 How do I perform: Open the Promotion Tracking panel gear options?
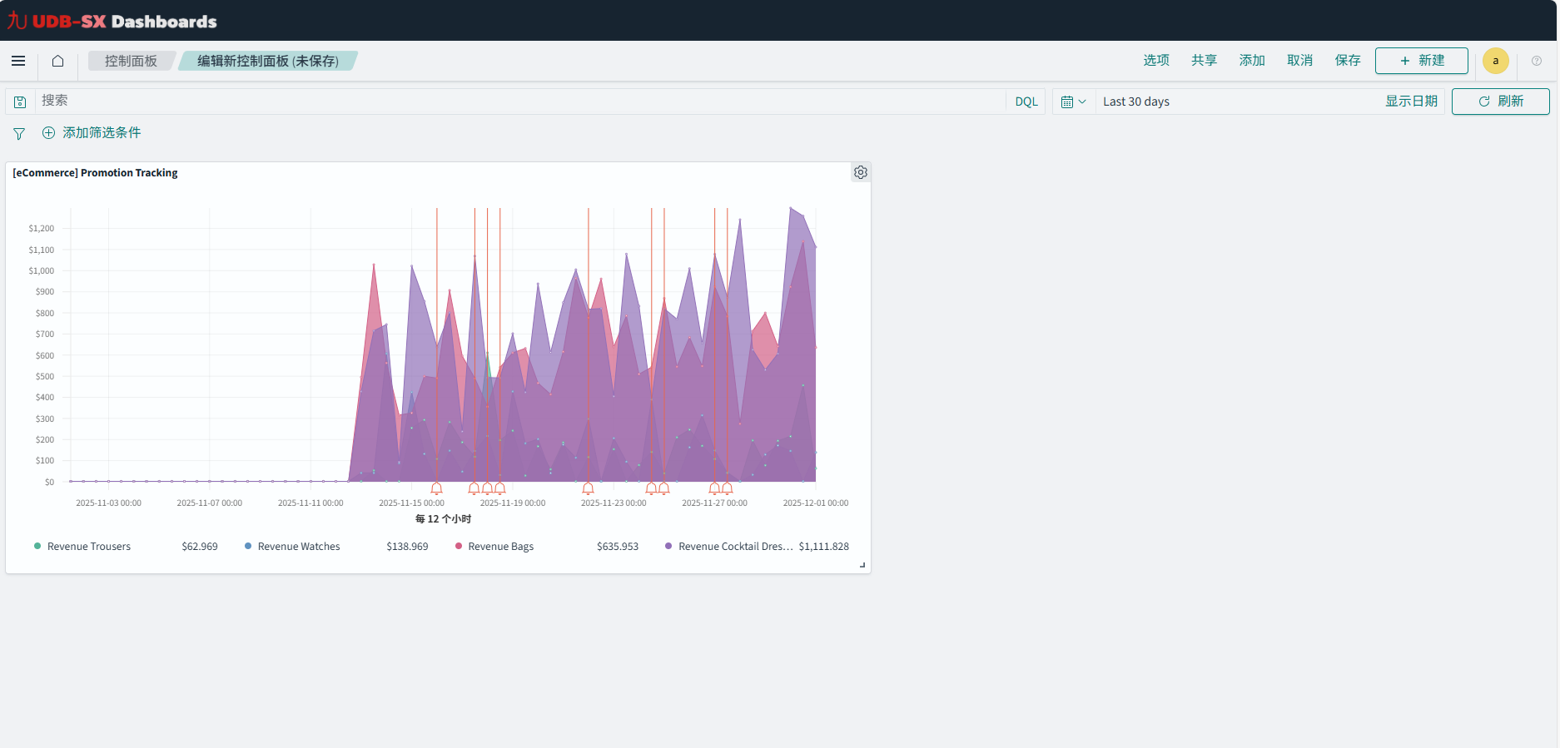coord(860,172)
